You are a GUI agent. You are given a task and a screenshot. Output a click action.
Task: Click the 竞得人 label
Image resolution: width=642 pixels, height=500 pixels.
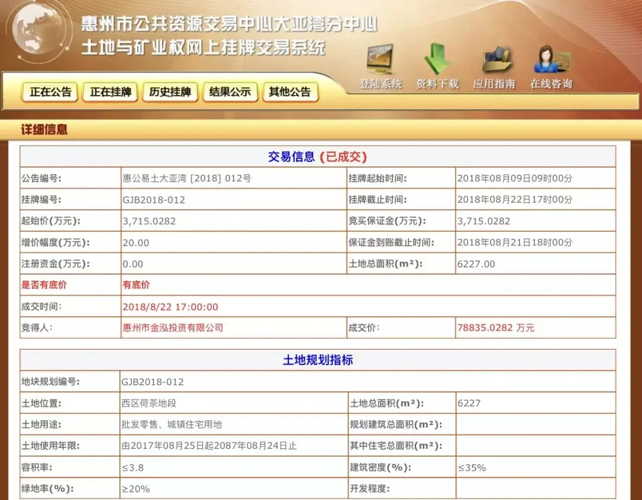coord(37,328)
